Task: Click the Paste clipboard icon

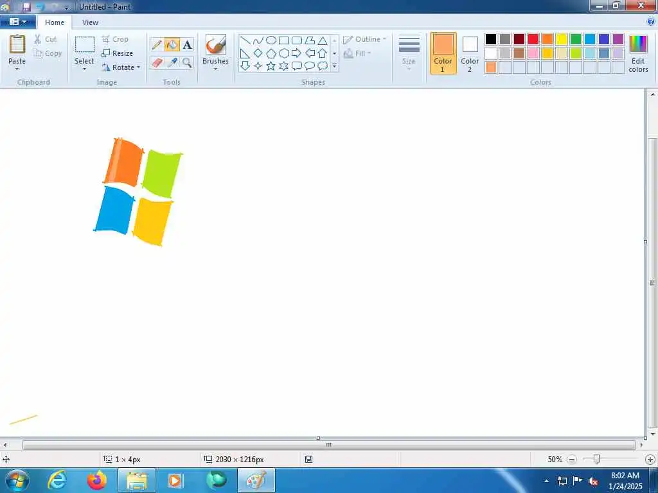Action: (17, 44)
